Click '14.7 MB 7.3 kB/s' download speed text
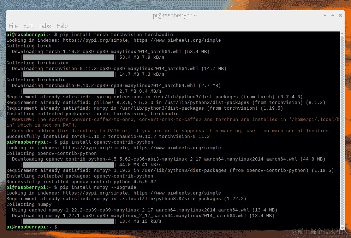The image size is (351, 238). [x=142, y=74]
